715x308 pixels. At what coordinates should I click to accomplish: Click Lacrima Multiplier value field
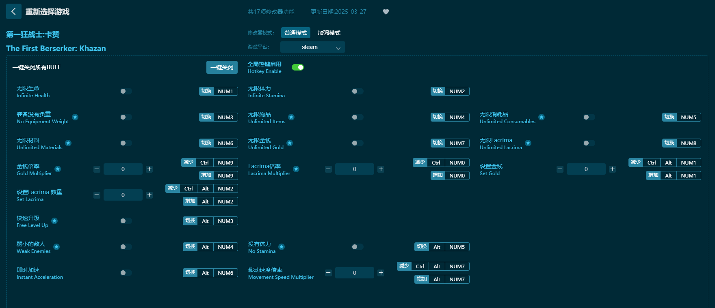point(355,169)
